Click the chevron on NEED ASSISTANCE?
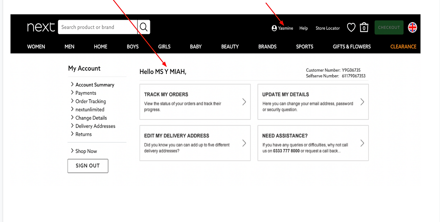440x222 pixels. tap(362, 143)
